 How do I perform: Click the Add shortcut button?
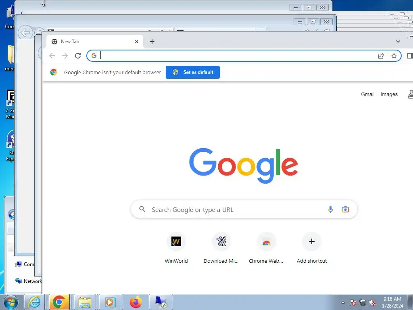312,247
